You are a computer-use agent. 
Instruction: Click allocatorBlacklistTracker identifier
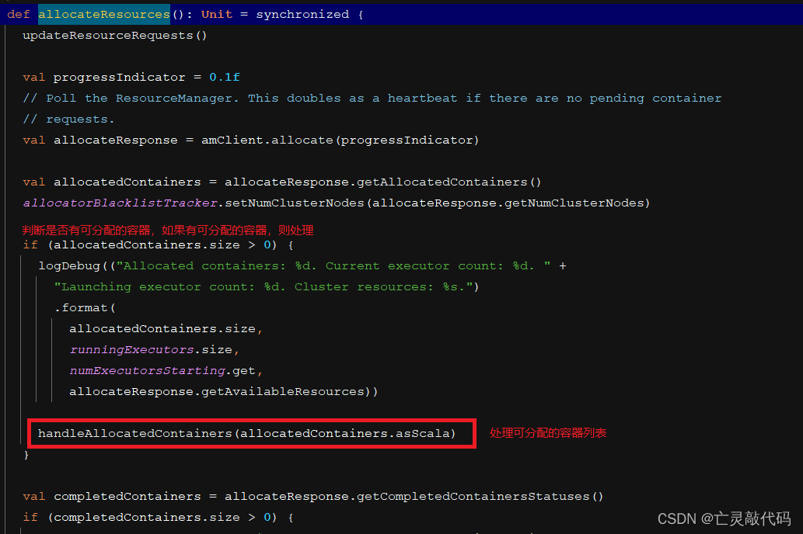[x=120, y=203]
